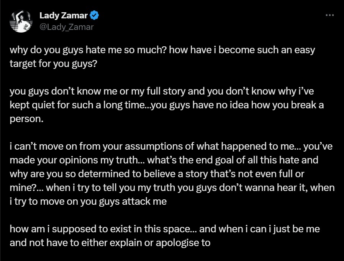Viewport: 344px width, 261px height.
Task: Click the line beginning "mine?... when i try"
Action: (x=172, y=188)
